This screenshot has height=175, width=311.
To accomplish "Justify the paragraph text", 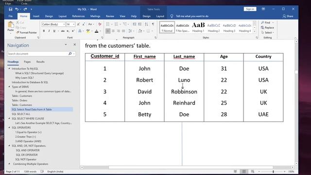I will [123, 31].
